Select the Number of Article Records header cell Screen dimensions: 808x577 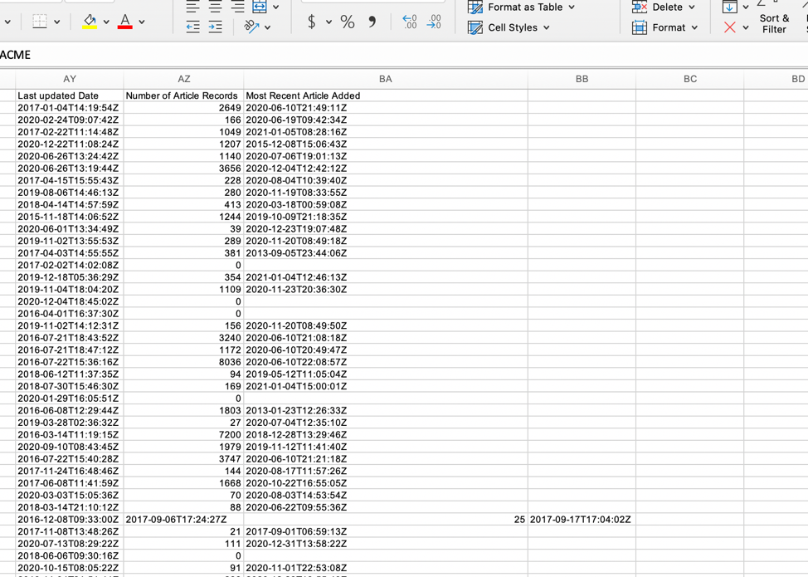click(183, 95)
